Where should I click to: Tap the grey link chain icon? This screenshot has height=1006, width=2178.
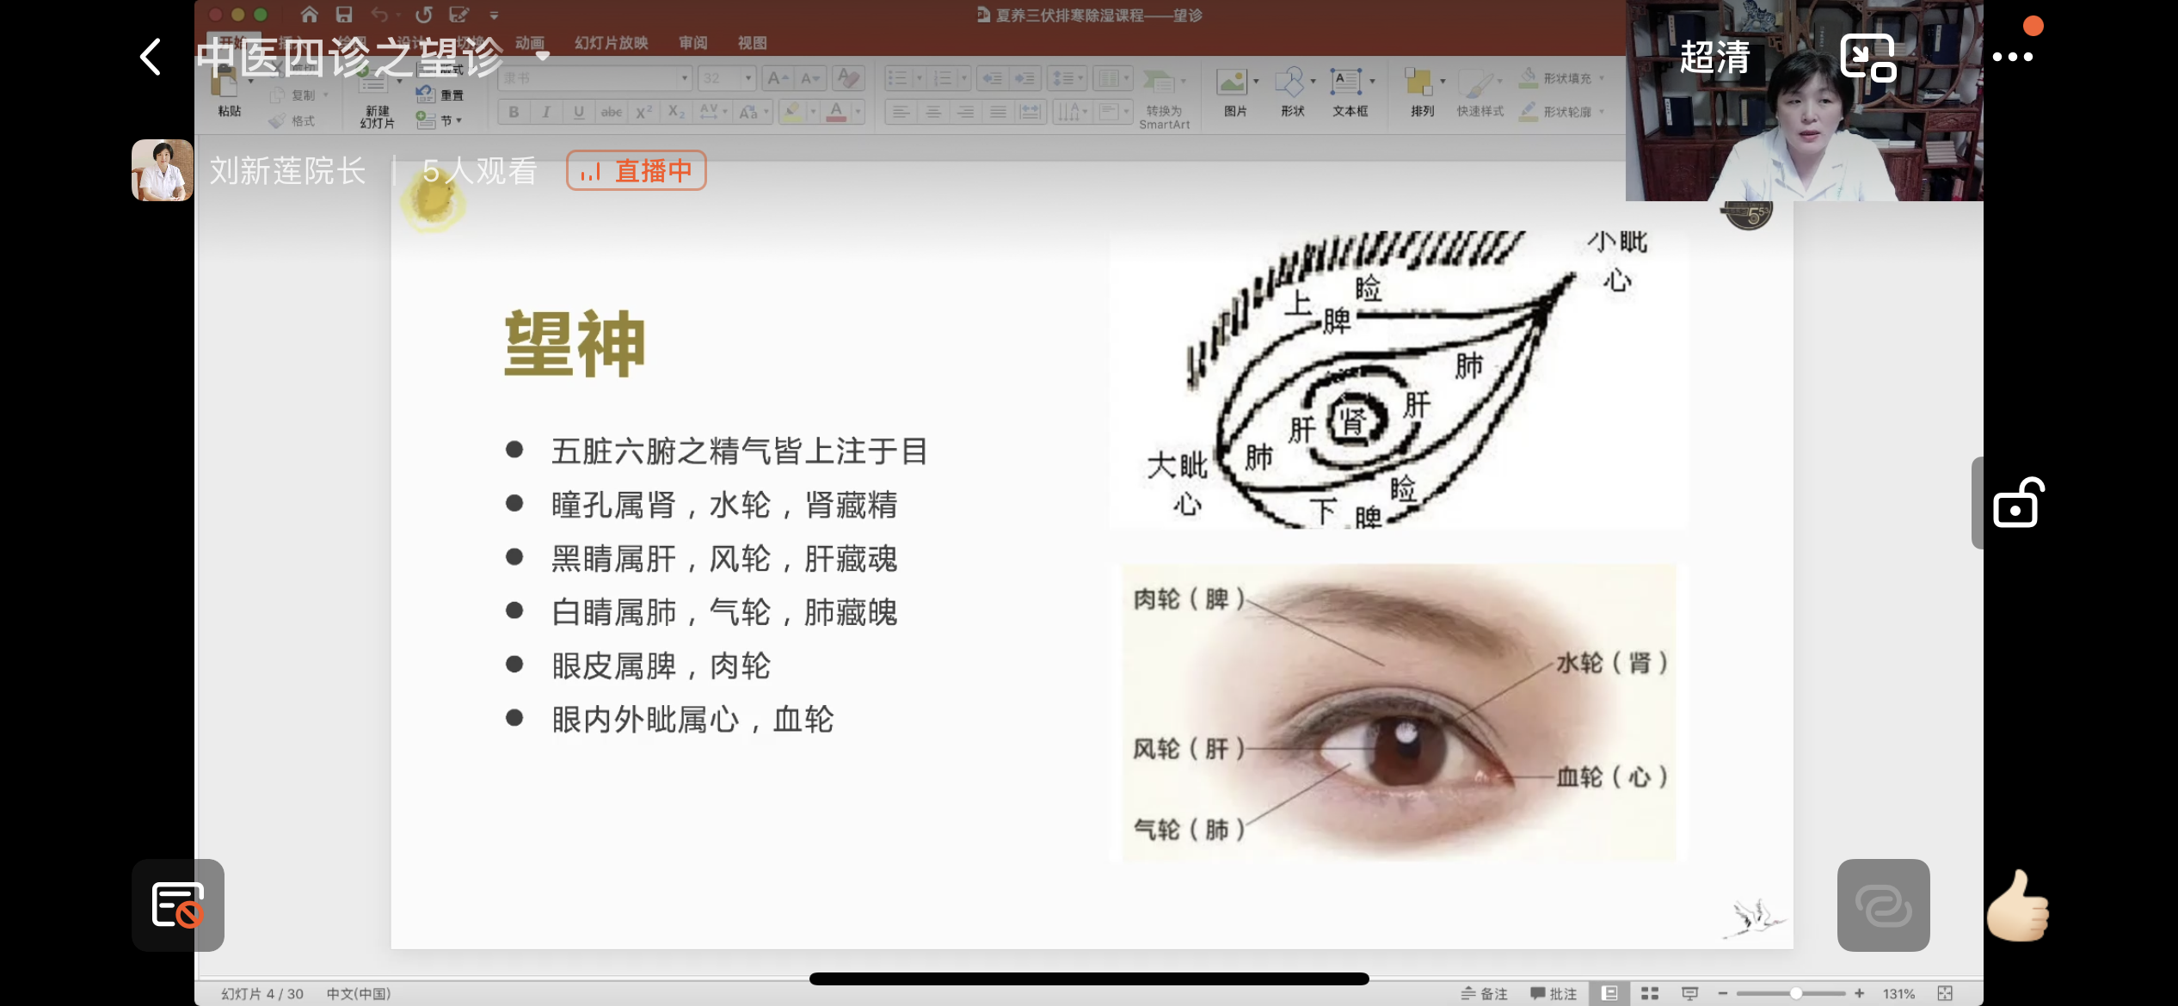coord(1883,905)
